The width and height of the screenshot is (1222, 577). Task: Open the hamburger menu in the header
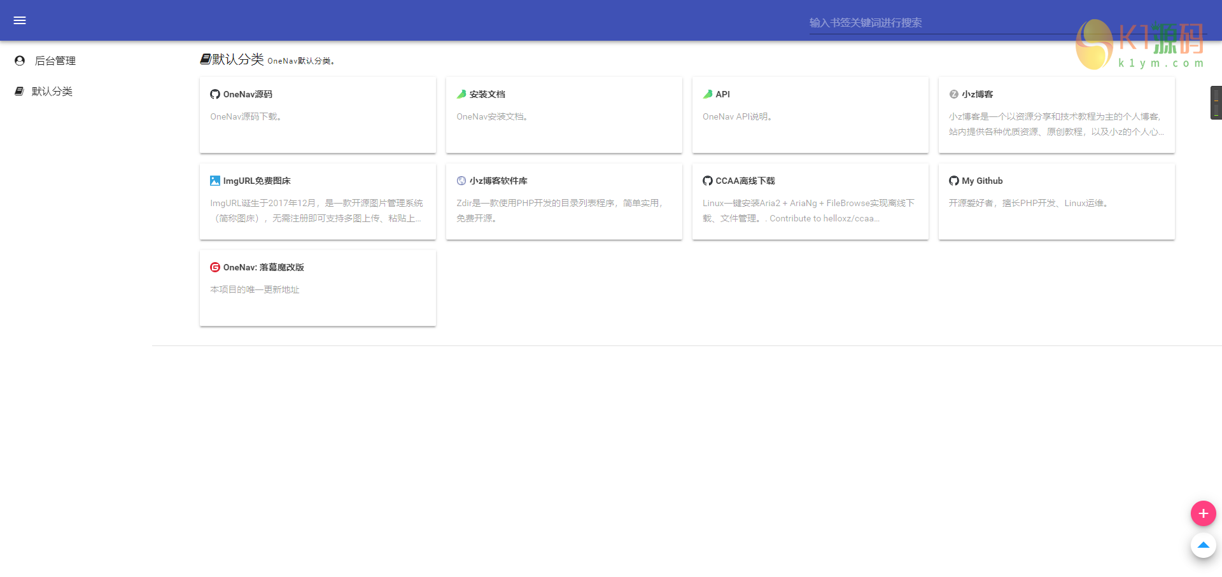pos(20,20)
